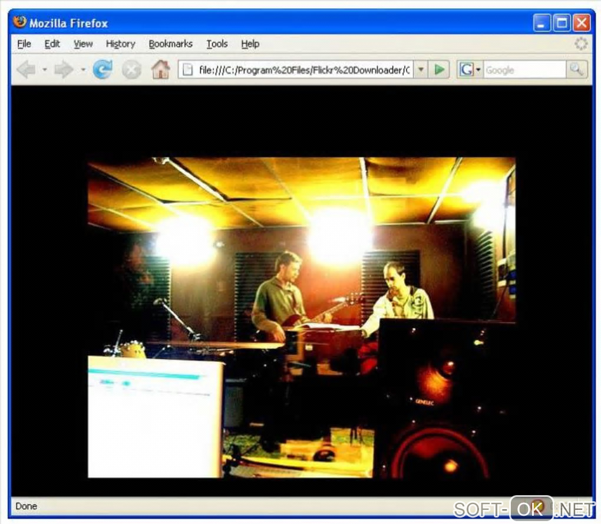Click the green Go arrow button
The height and width of the screenshot is (524, 601).
click(x=439, y=70)
